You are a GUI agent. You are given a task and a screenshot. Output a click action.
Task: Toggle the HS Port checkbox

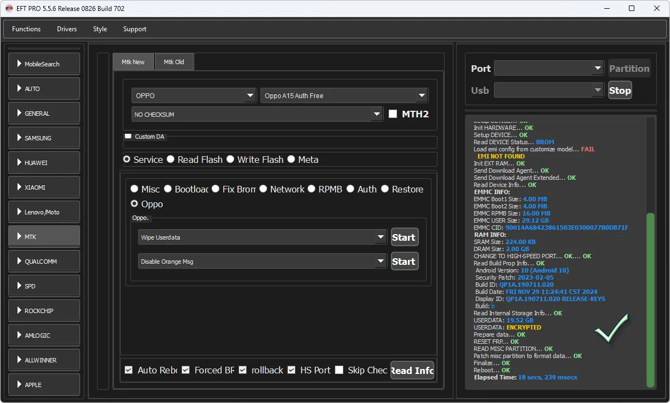(x=292, y=370)
